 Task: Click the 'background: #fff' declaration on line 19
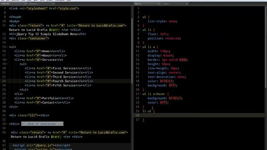(162, 85)
